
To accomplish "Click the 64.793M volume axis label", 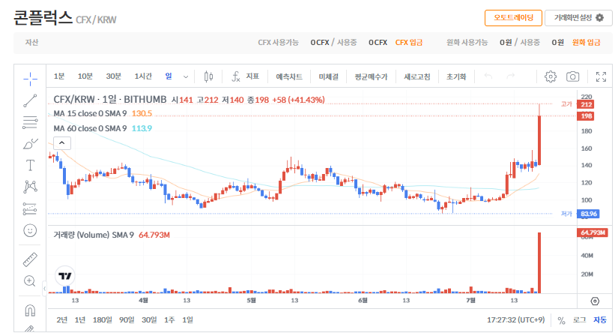I will click(x=593, y=232).
